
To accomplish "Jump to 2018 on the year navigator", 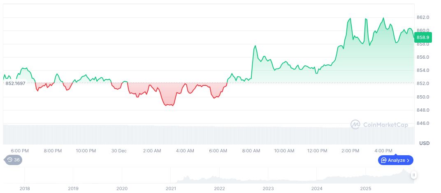I will (x=25, y=188).
